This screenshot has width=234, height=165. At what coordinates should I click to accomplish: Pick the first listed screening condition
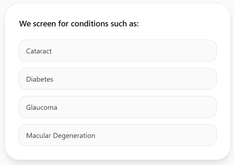[117, 51]
